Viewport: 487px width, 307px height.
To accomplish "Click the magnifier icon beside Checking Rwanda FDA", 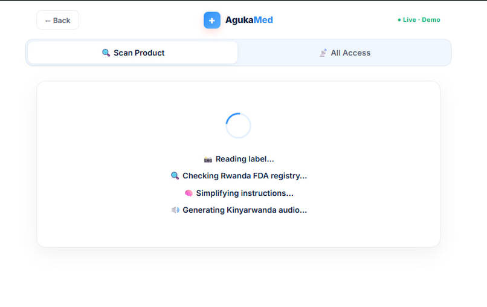I will [x=175, y=176].
